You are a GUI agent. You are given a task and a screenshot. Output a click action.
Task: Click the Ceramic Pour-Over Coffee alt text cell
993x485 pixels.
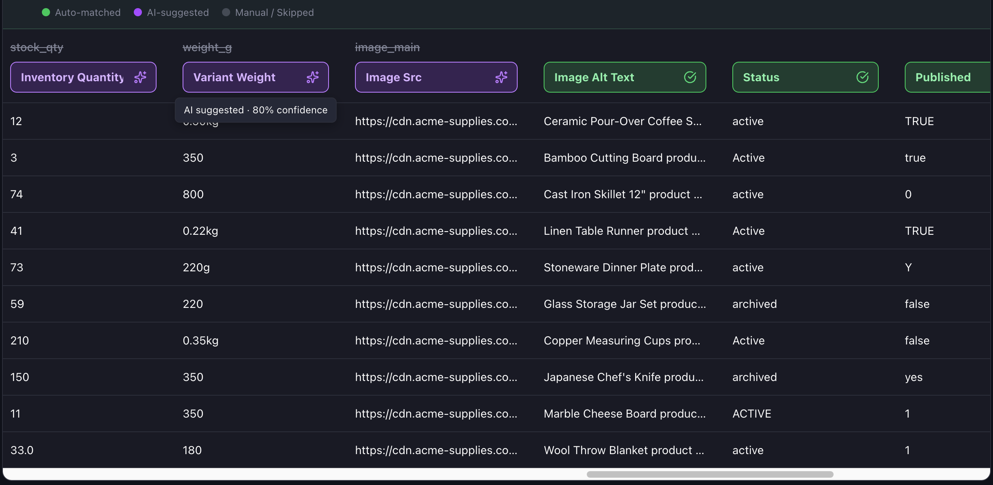click(623, 121)
